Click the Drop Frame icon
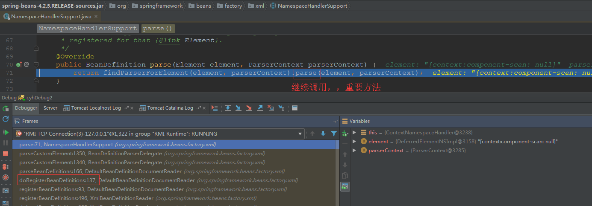This screenshot has height=206, width=592. click(x=270, y=108)
